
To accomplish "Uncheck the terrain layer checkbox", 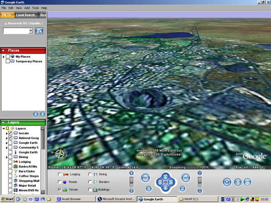I will coord(10,133).
